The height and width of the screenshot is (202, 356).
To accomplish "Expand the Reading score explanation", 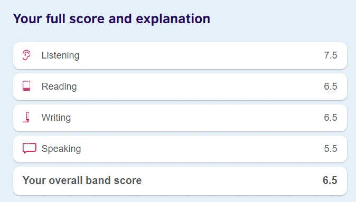I will pyautogui.click(x=180, y=86).
